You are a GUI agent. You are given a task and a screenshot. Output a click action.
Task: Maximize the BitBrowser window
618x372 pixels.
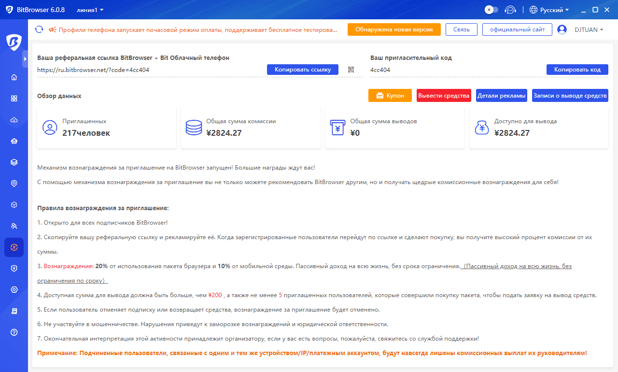tap(595, 10)
